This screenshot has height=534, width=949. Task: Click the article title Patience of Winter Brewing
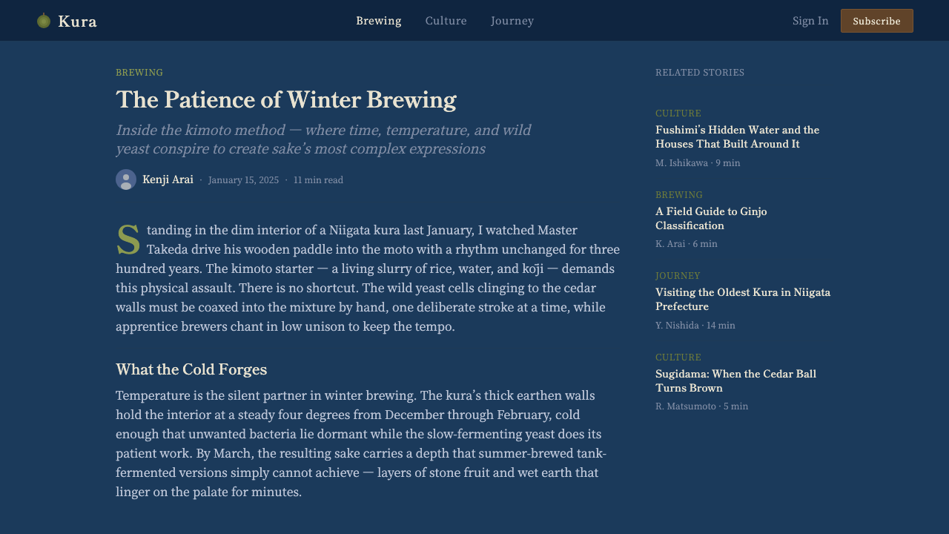(x=286, y=100)
